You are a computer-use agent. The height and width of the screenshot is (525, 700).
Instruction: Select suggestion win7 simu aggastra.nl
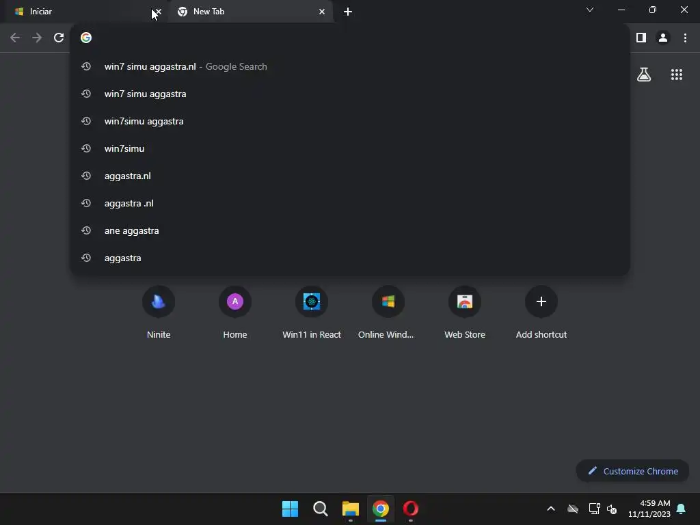(350, 66)
